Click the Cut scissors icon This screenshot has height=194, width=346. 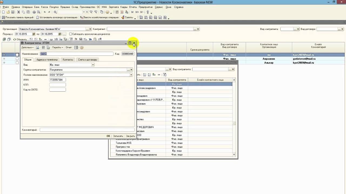tap(18, 12)
